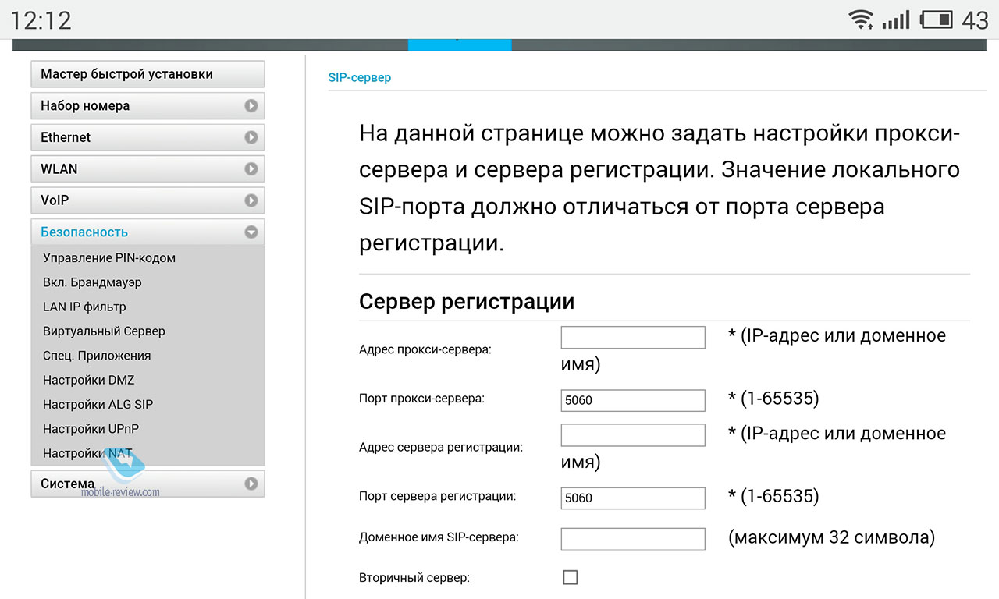
Task: Open Виртуальный Сервер page
Action: (104, 331)
